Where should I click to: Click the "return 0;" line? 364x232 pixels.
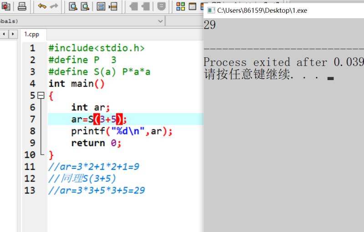point(96,143)
